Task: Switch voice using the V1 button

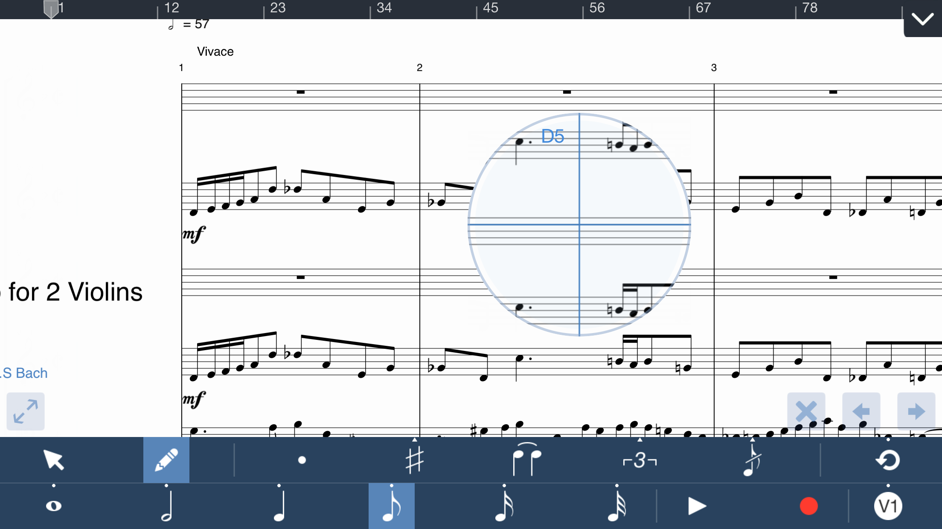Action: pos(888,506)
